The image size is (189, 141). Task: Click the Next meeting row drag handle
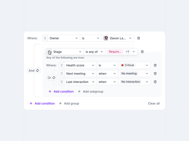point(62,74)
